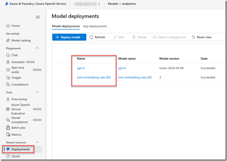
Task: Select the Model deployments tab
Action: [66, 26]
